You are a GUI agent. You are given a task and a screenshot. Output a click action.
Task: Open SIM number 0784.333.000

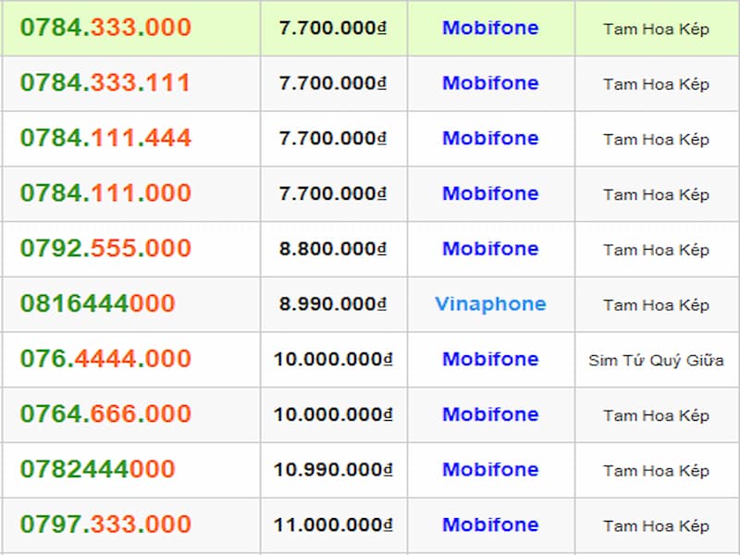pos(105,28)
